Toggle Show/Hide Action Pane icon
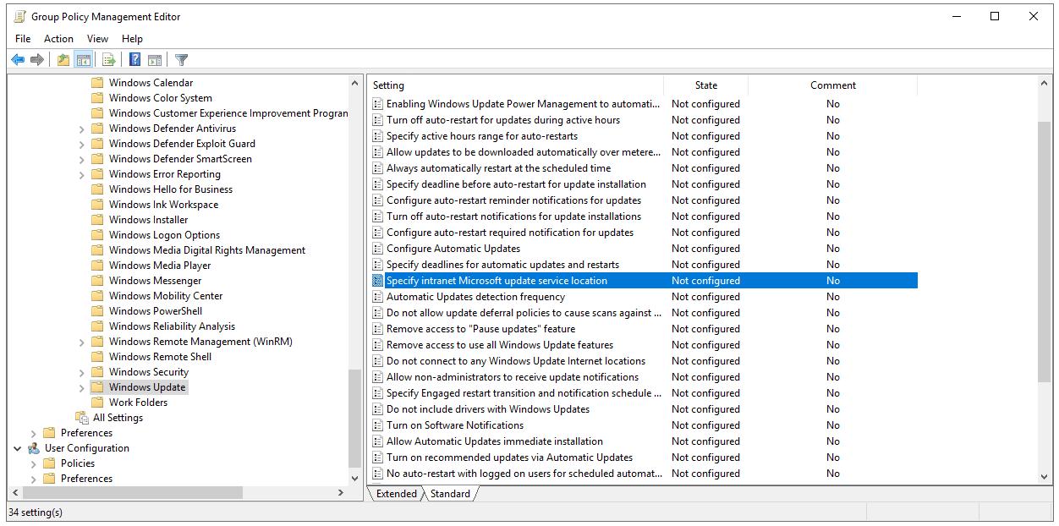The width and height of the screenshot is (1059, 526). pos(155,59)
